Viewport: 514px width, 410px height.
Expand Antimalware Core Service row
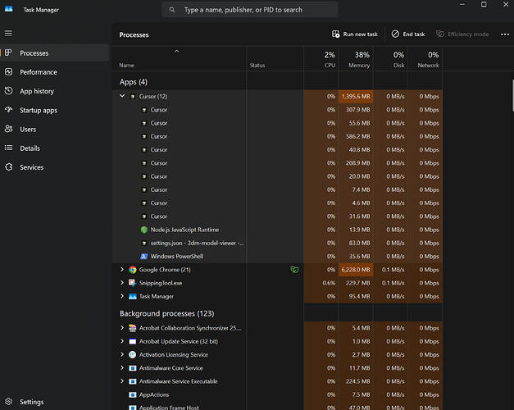(122, 367)
